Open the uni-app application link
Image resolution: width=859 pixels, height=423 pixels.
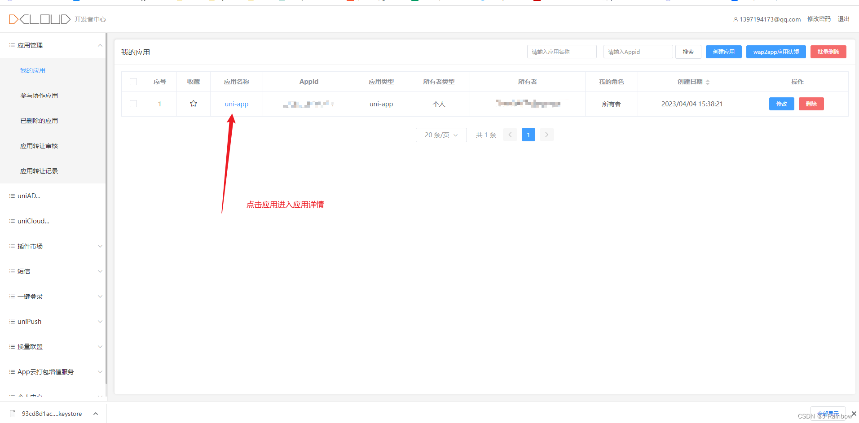click(x=237, y=104)
